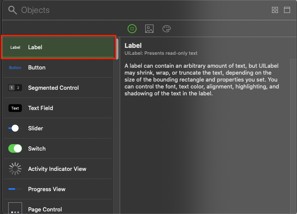Click the blue progress bar icon
The width and height of the screenshot is (297, 214).
click(x=15, y=189)
